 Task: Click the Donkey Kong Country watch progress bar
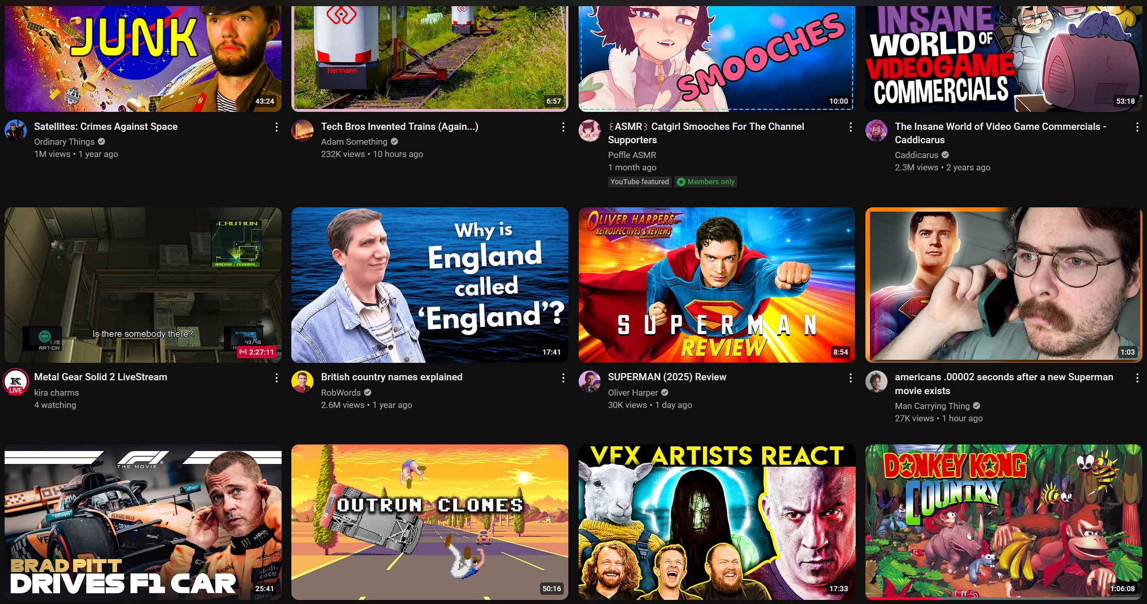1004,598
